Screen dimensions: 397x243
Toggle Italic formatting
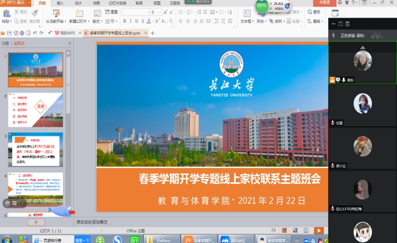click(131, 21)
